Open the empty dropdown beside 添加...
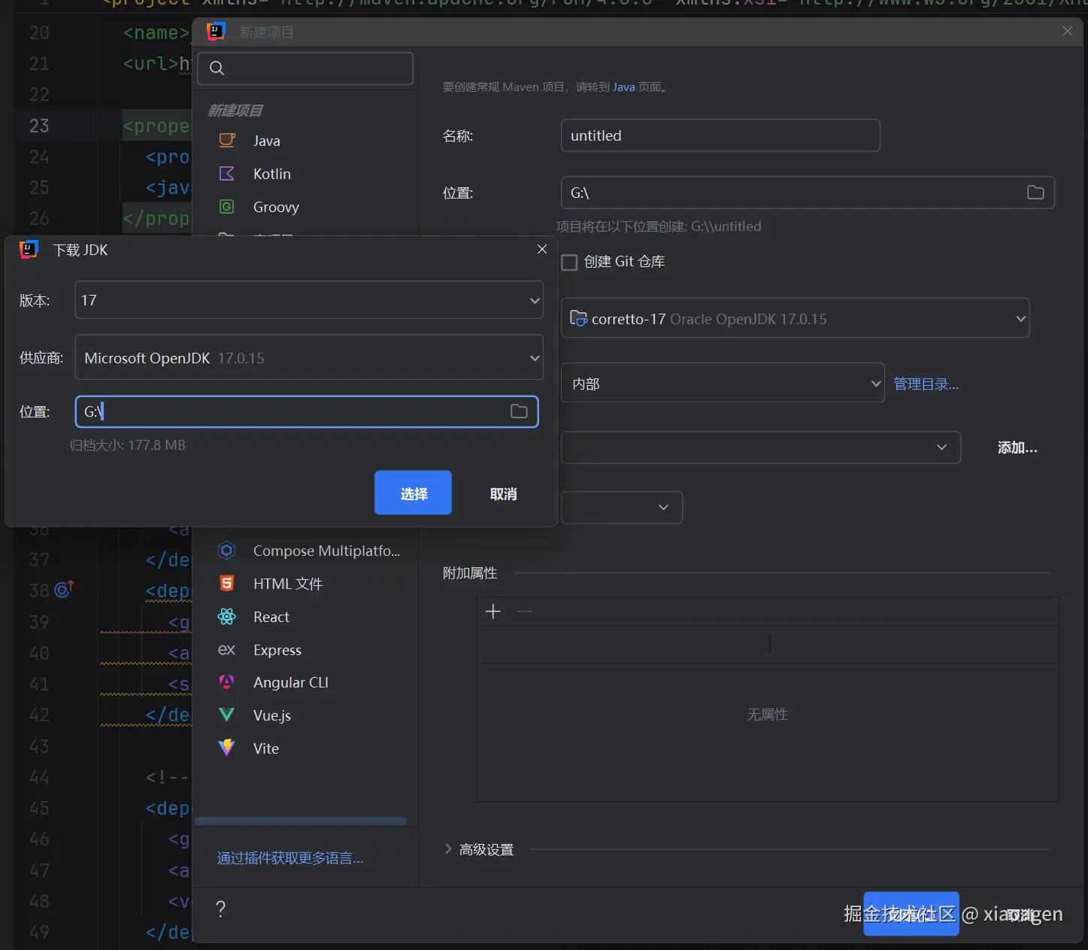The image size is (1088, 950). tap(761, 447)
